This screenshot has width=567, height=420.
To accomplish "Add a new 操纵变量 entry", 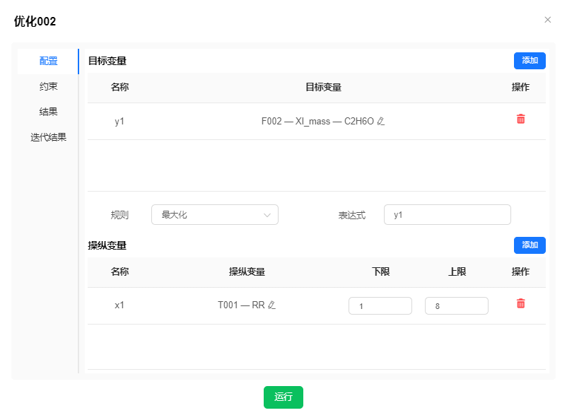I will (530, 245).
